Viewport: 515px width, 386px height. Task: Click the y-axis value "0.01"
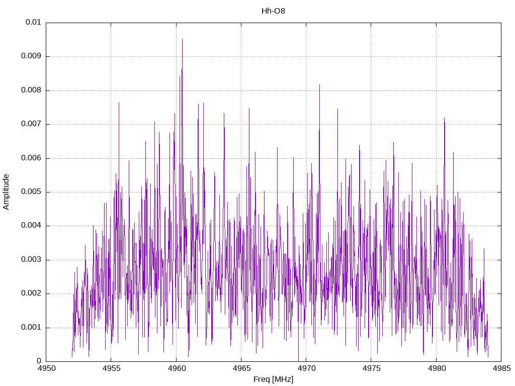pos(33,22)
